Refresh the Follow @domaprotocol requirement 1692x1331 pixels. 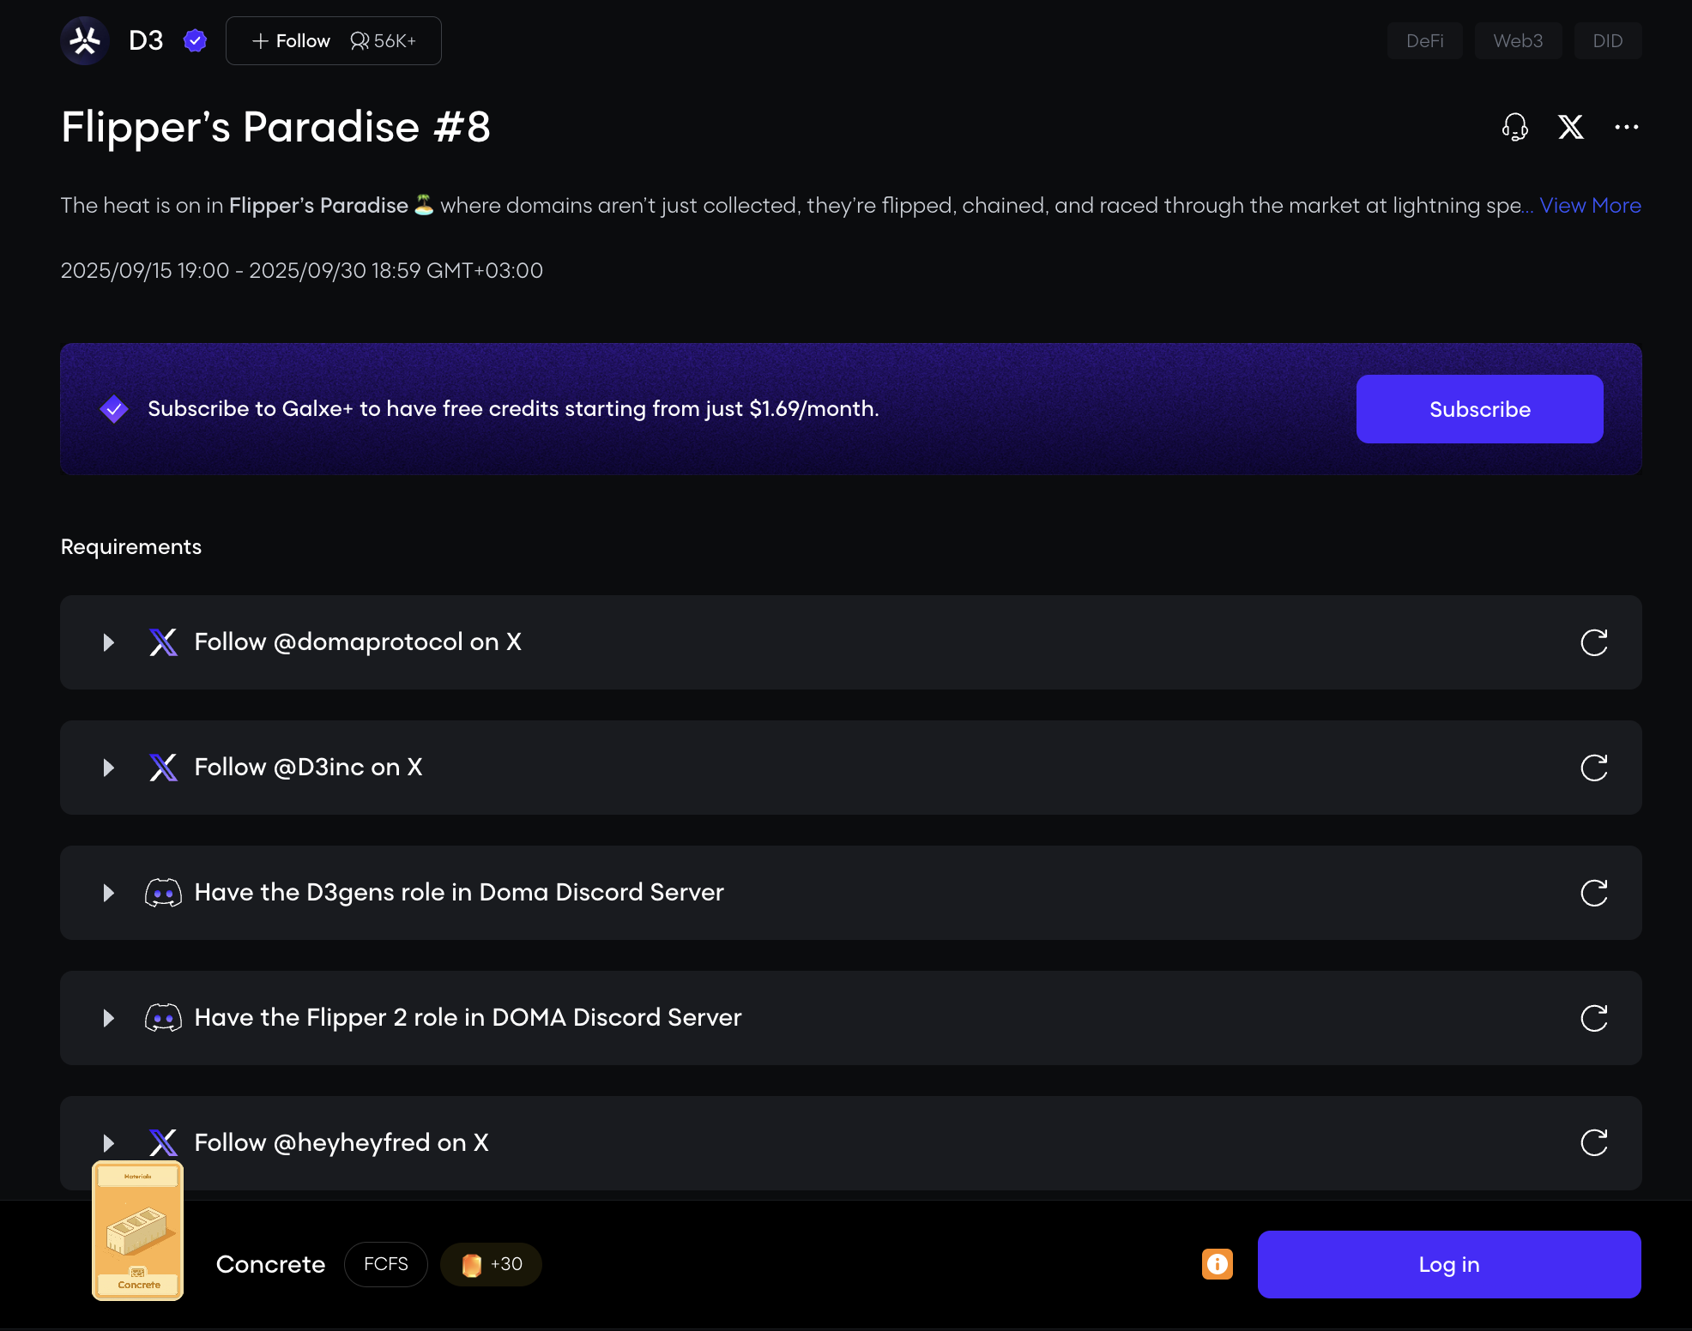point(1593,642)
